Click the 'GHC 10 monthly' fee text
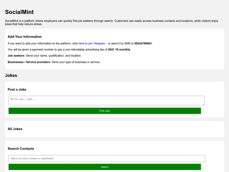The image size is (229, 172). [119, 50]
